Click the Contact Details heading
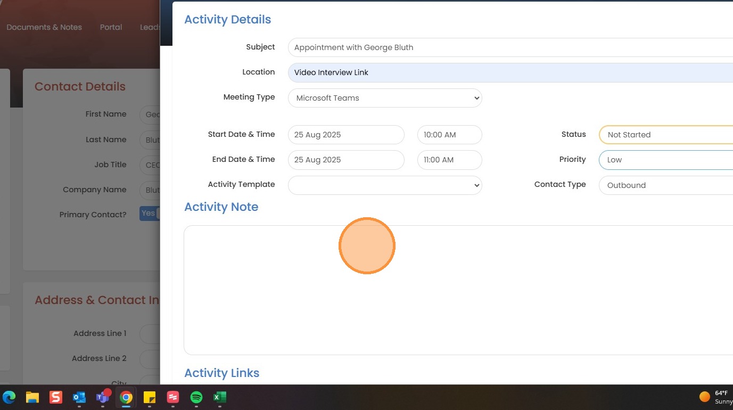Image resolution: width=733 pixels, height=410 pixels. click(x=80, y=87)
